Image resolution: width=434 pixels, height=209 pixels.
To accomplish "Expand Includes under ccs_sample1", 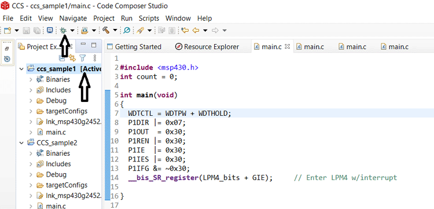I will pos(31,90).
